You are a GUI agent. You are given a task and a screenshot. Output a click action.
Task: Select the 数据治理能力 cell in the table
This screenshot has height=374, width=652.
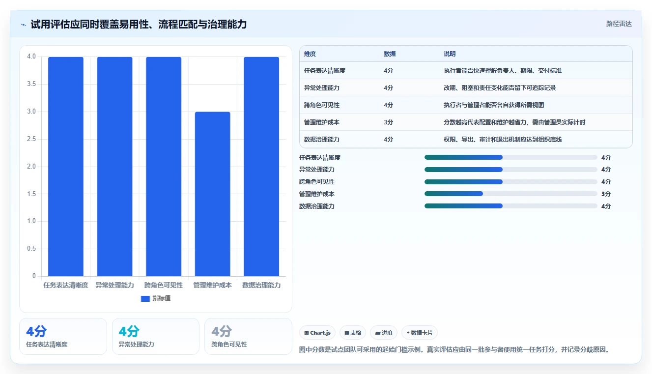pyautogui.click(x=322, y=140)
